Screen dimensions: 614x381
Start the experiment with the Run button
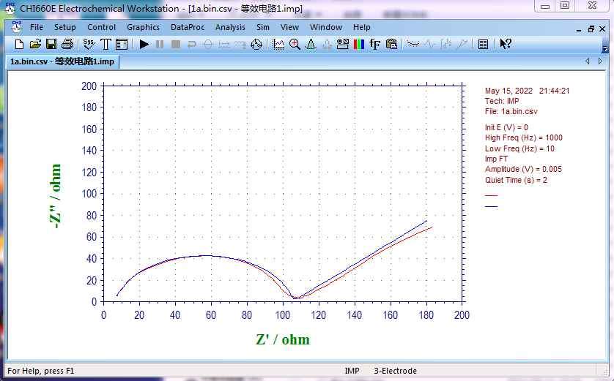(x=144, y=45)
